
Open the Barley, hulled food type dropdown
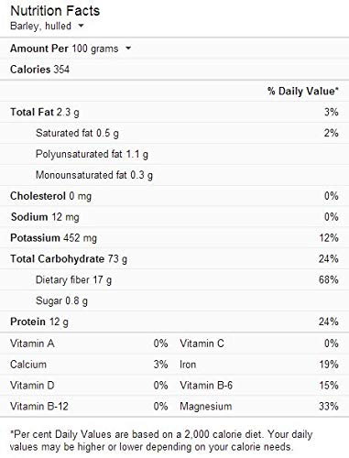click(x=47, y=26)
